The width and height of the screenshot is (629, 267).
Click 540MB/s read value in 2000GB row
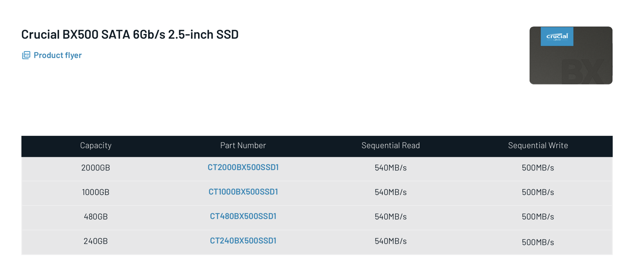pos(391,168)
